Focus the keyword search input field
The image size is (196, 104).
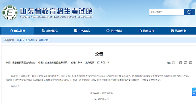tap(166, 12)
